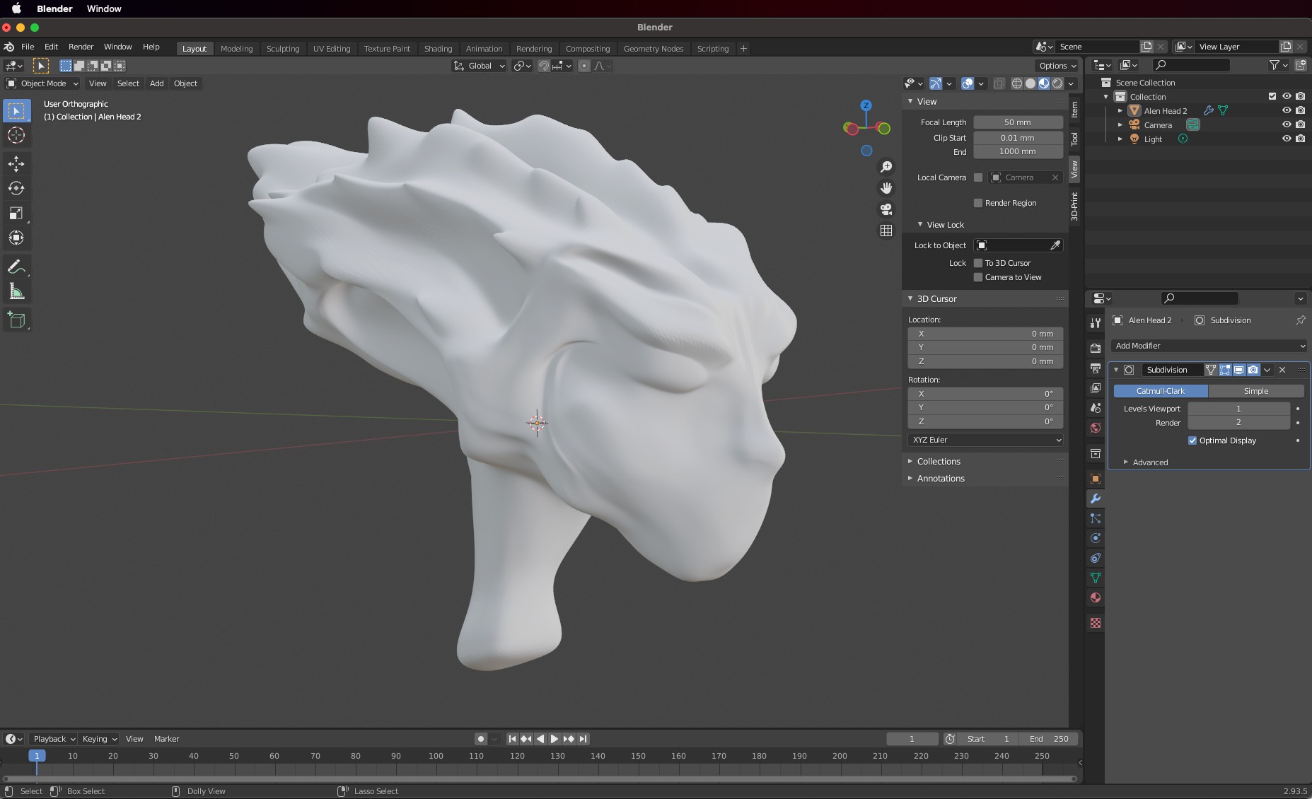1312x799 pixels.
Task: Disable the Optimal Display checkbox
Action: pyautogui.click(x=1192, y=441)
